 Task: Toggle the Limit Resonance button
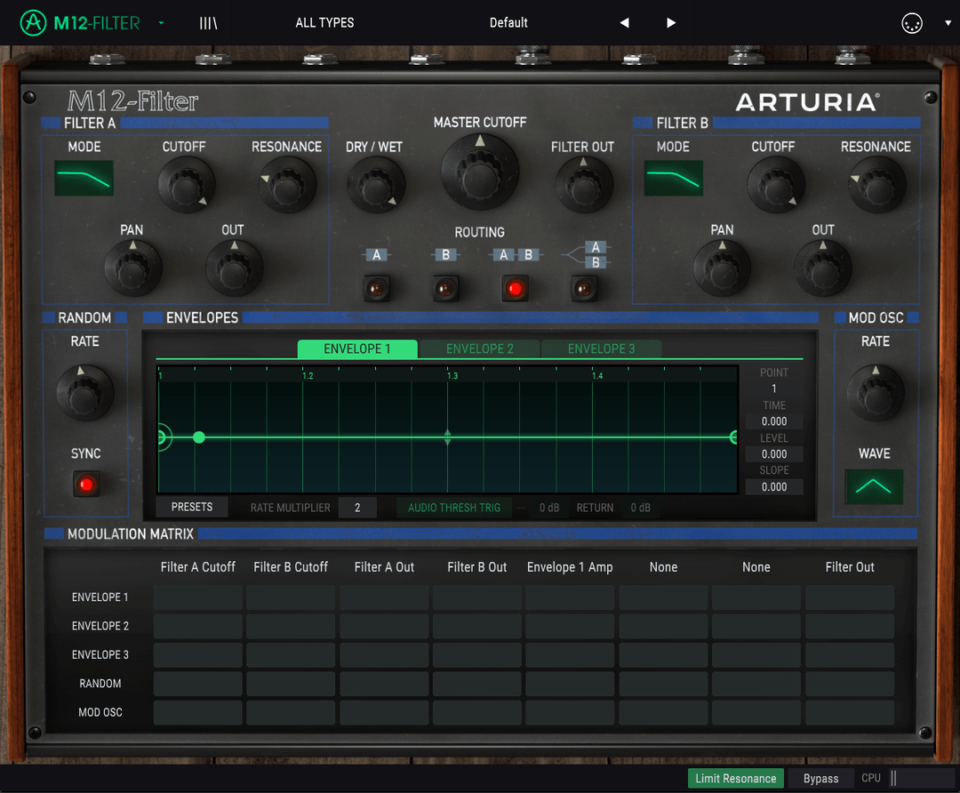click(735, 778)
